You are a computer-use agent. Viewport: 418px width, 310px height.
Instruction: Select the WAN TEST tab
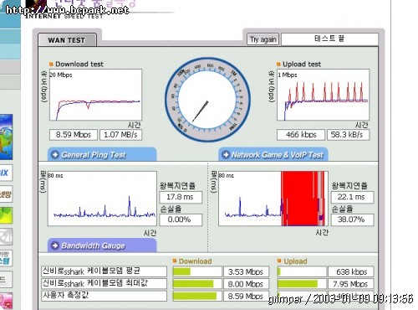click(x=67, y=40)
